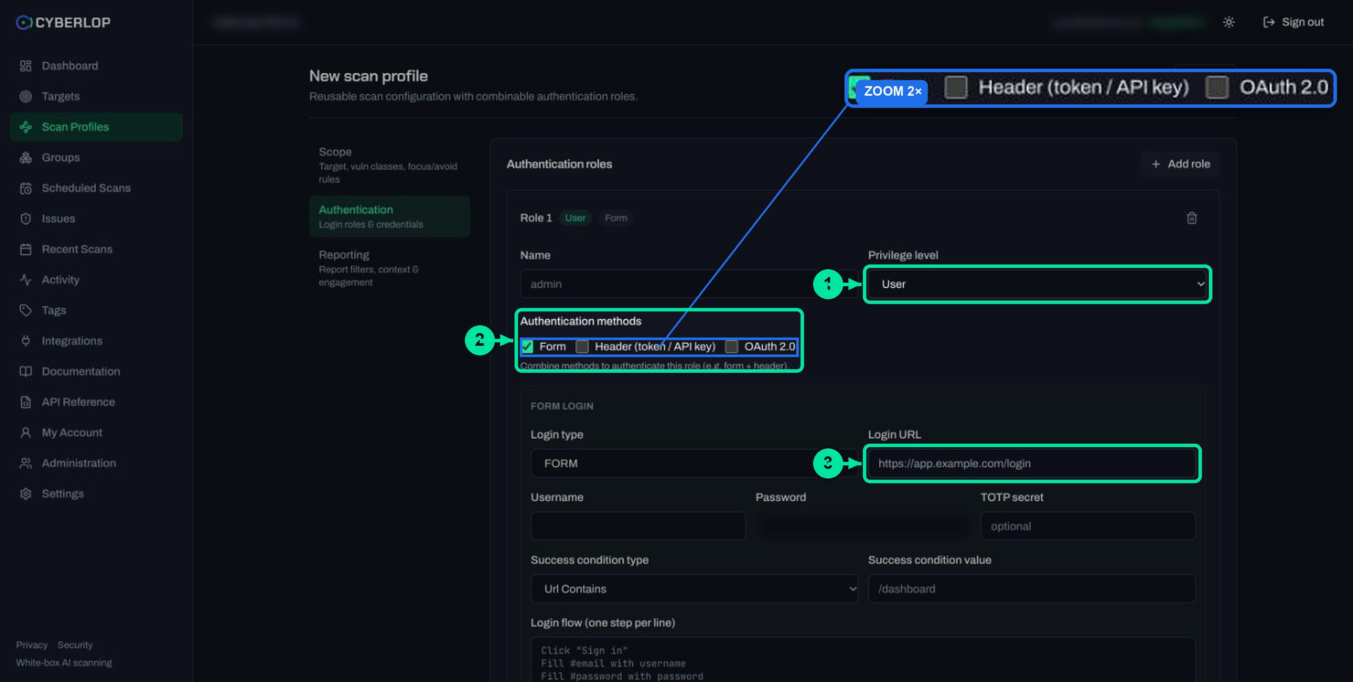Click the Documentation book icon
Image resolution: width=1353 pixels, height=682 pixels.
[25, 371]
